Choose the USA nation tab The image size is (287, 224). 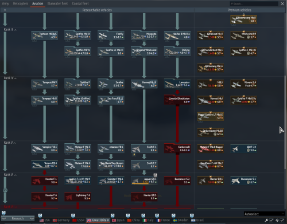coord(44,220)
